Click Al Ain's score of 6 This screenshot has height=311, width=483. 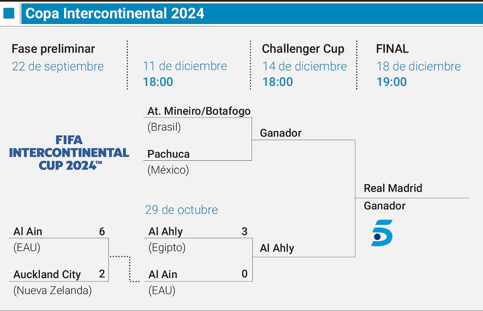pyautogui.click(x=102, y=231)
